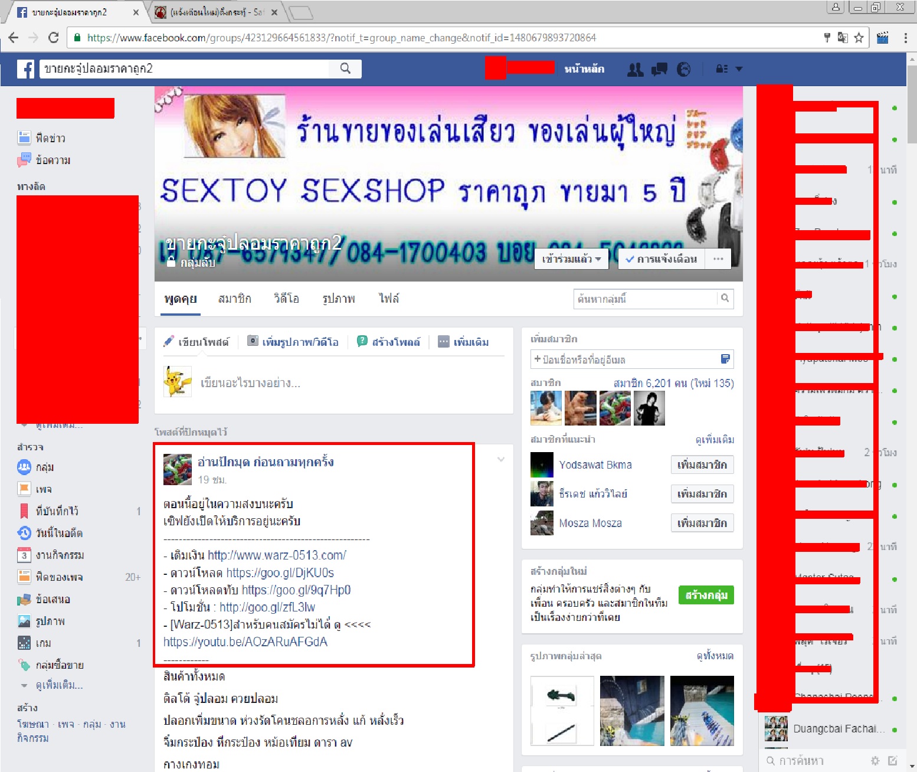Click the search magnifier in Facebook bar
The width and height of the screenshot is (917, 772).
pos(346,69)
